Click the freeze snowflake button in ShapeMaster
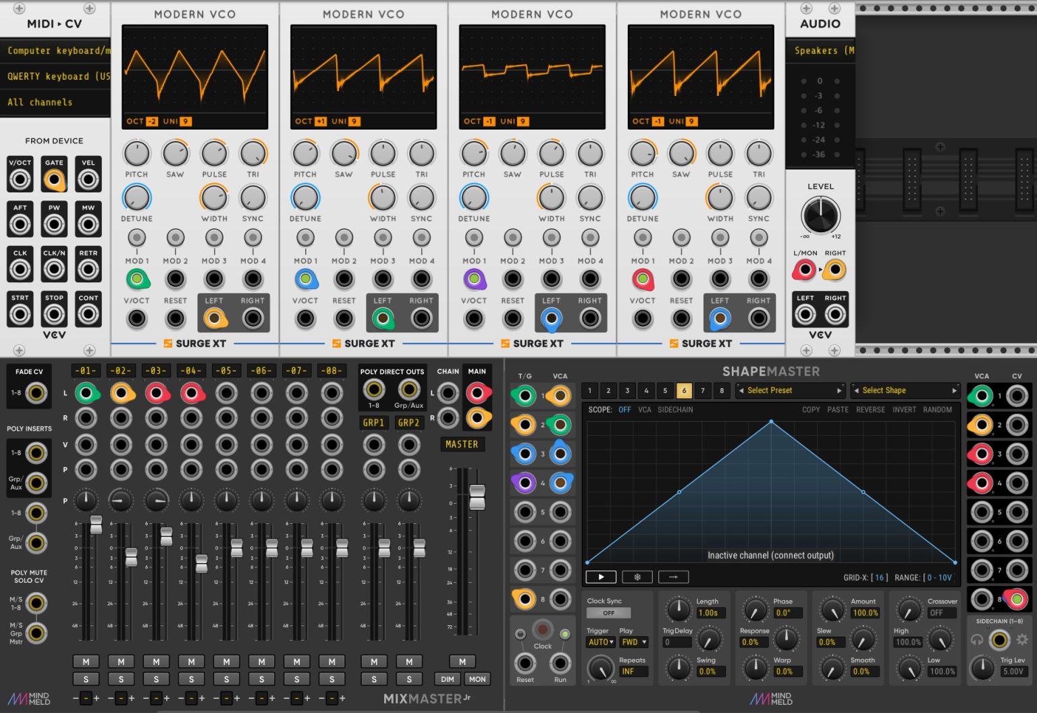Screen dimensions: 1037x713 coord(637,577)
